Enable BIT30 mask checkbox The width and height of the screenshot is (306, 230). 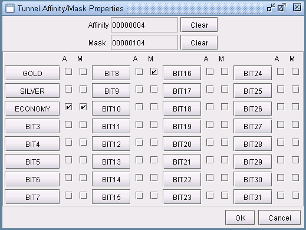pyautogui.click(x=295, y=178)
